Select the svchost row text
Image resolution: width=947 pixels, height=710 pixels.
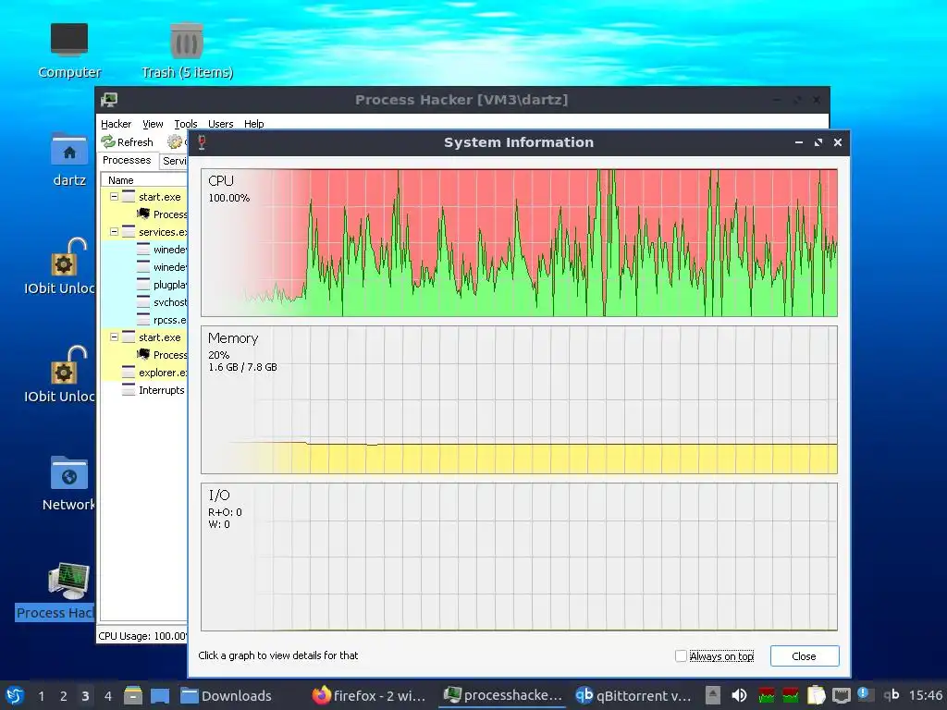tap(170, 302)
